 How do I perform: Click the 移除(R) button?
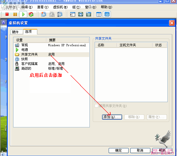coord(134,117)
